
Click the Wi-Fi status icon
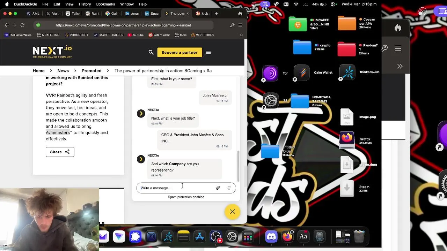(x=296, y=4)
